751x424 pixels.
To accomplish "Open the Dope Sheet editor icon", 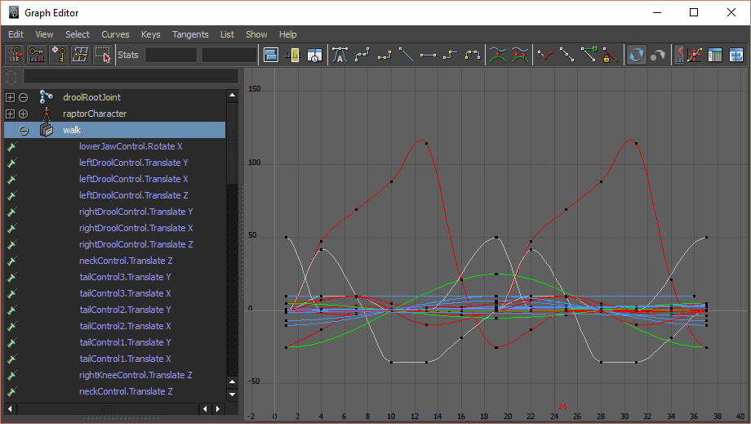I will click(715, 55).
